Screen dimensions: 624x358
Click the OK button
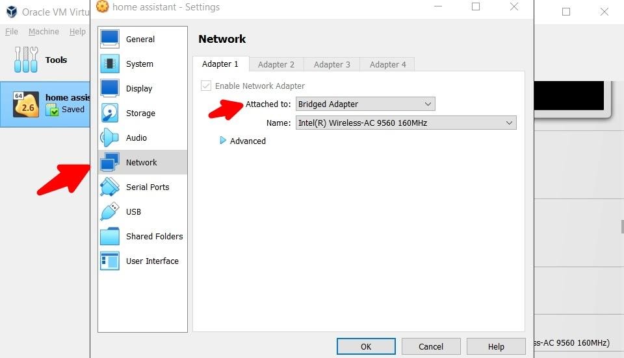(x=366, y=346)
